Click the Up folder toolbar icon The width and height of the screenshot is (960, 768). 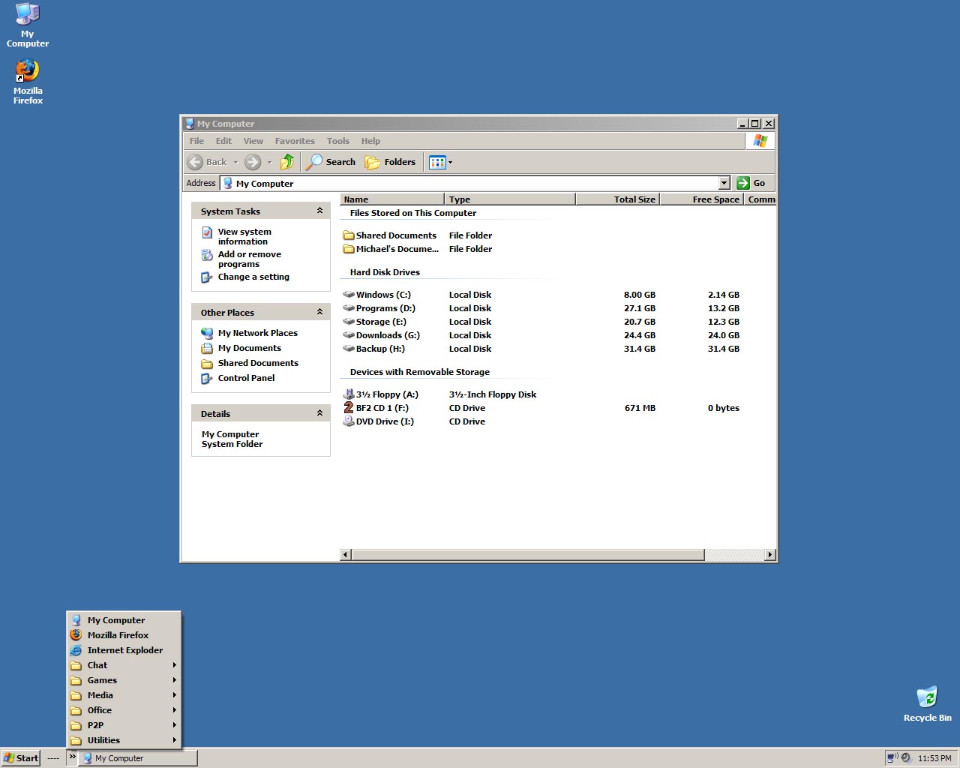coord(287,162)
